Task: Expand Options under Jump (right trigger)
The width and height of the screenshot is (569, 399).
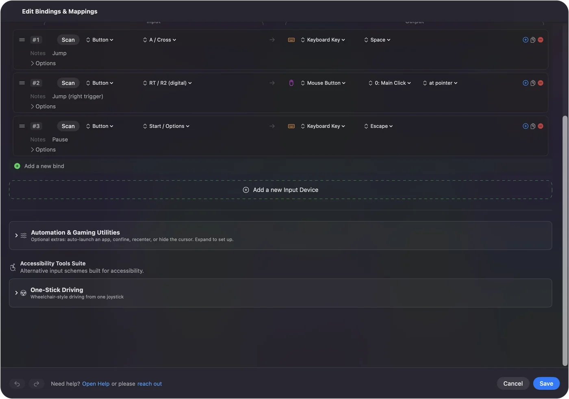Action: point(43,107)
